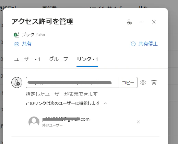178x144 pixels.
Task: Click the grant access icon in dialog header
Action: tap(129, 22)
